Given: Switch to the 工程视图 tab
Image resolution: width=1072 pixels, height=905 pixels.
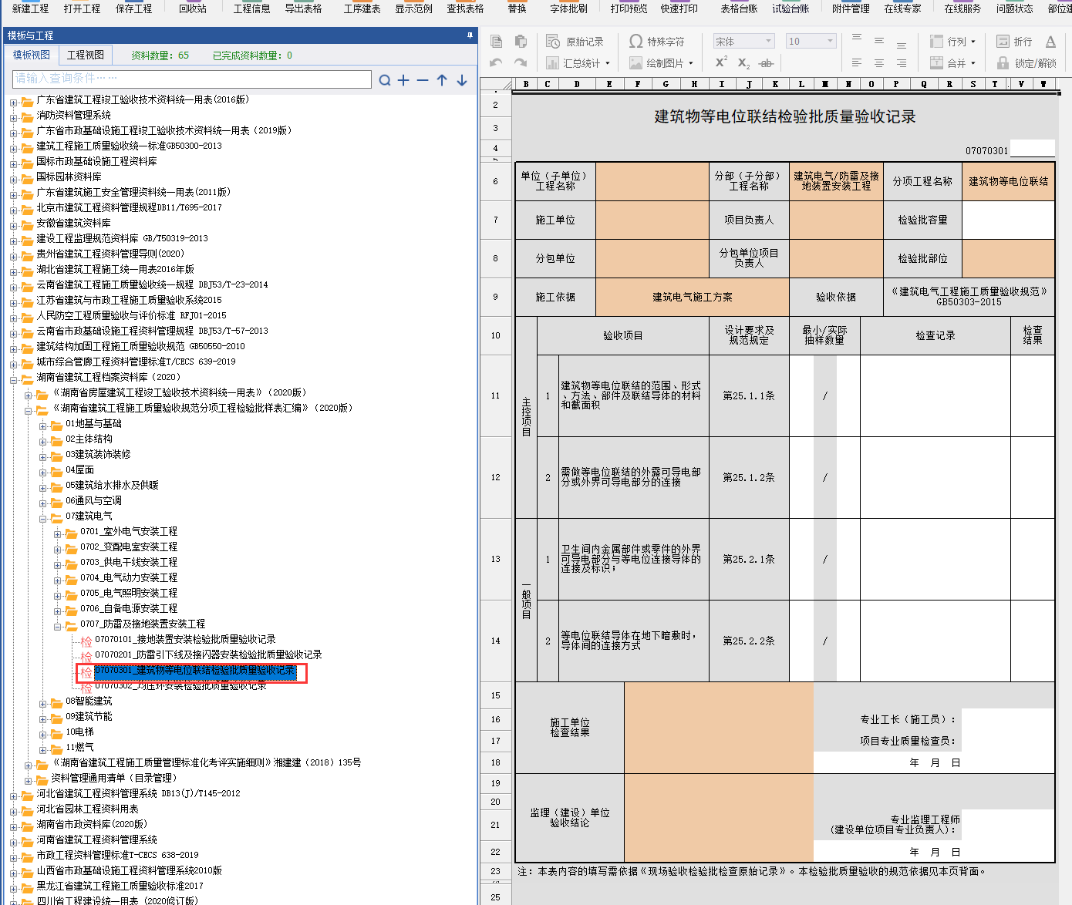Looking at the screenshot, I should pos(86,56).
